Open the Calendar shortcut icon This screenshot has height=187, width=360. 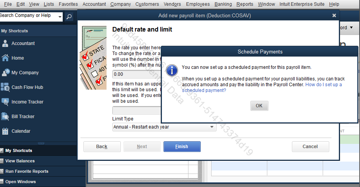click(5, 131)
